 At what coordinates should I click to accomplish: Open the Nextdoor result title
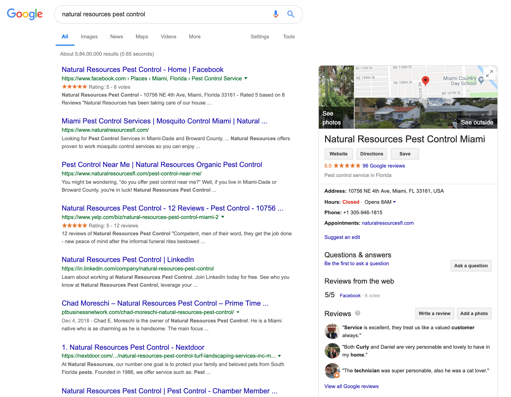pos(133,347)
